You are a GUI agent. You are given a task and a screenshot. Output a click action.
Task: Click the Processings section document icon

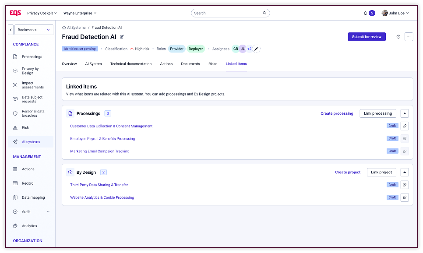point(70,113)
